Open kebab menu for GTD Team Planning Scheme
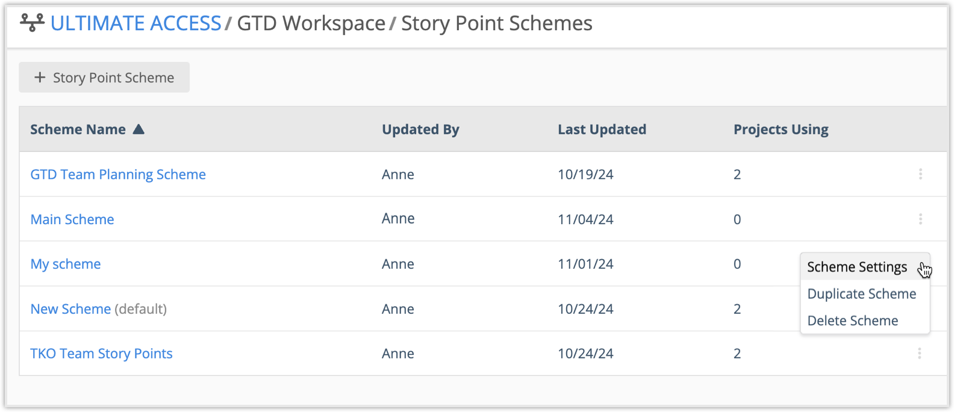The width and height of the screenshot is (954, 412). (x=920, y=174)
